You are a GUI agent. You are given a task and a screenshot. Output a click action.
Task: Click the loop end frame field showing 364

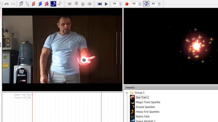pyautogui.click(x=154, y=4)
